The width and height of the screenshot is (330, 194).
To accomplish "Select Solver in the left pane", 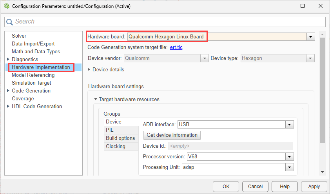I will point(19,36).
